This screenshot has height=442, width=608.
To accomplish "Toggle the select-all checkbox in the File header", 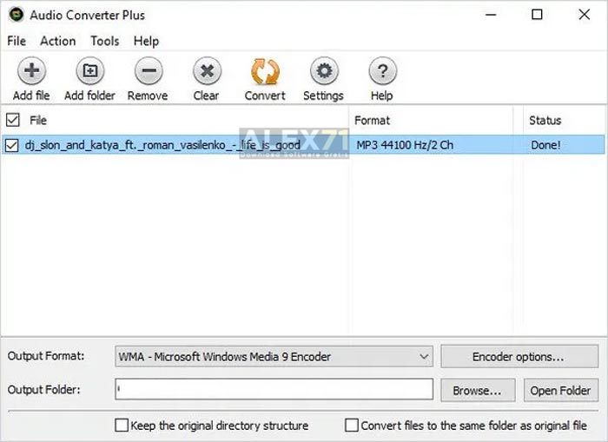I will coord(13,120).
